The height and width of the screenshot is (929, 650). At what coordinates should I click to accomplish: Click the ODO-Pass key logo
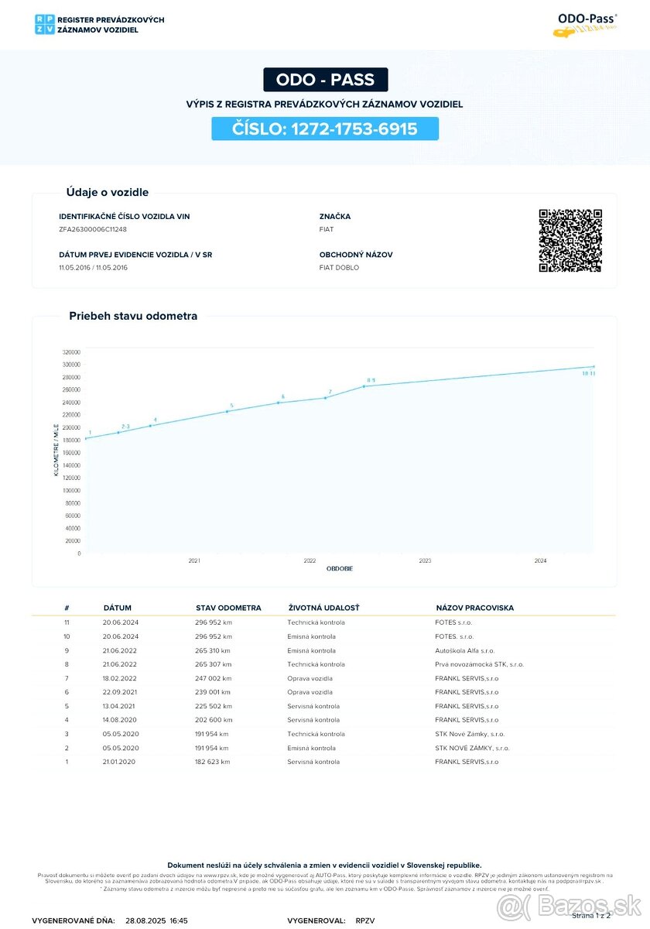587,25
